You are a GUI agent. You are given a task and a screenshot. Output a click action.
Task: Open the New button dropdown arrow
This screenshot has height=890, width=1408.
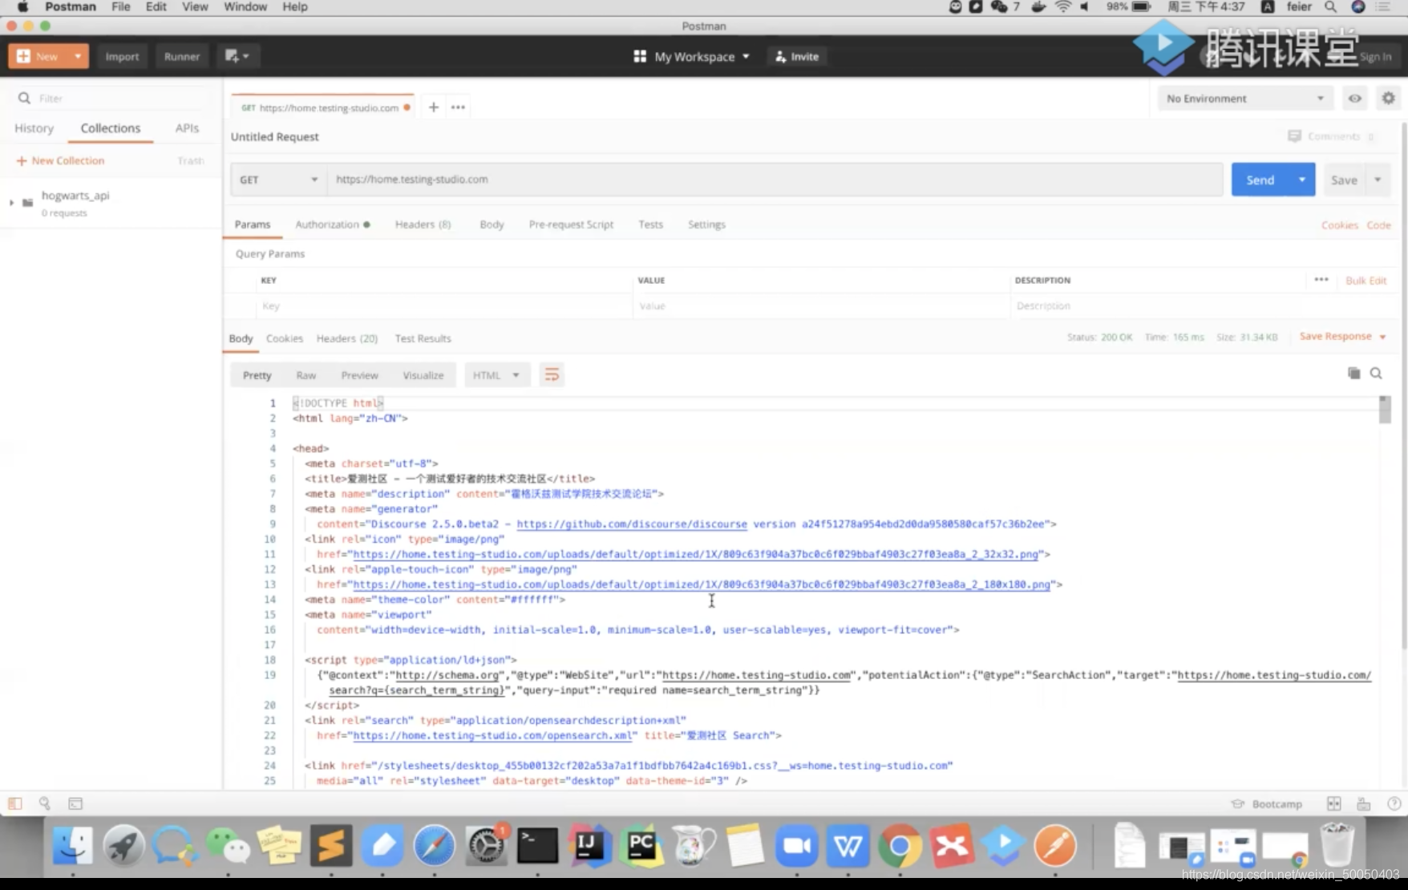click(78, 56)
